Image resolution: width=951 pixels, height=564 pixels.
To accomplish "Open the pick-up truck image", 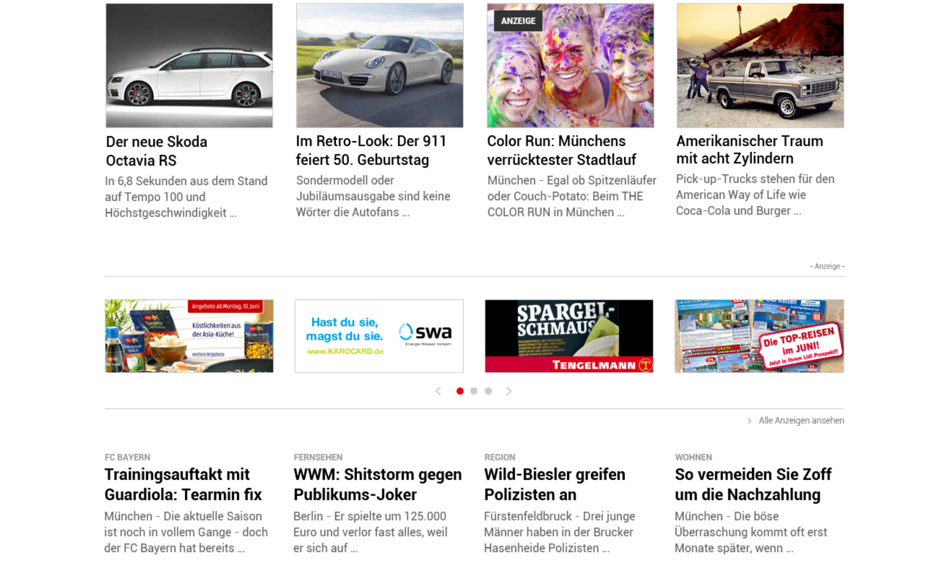I will coord(760,65).
